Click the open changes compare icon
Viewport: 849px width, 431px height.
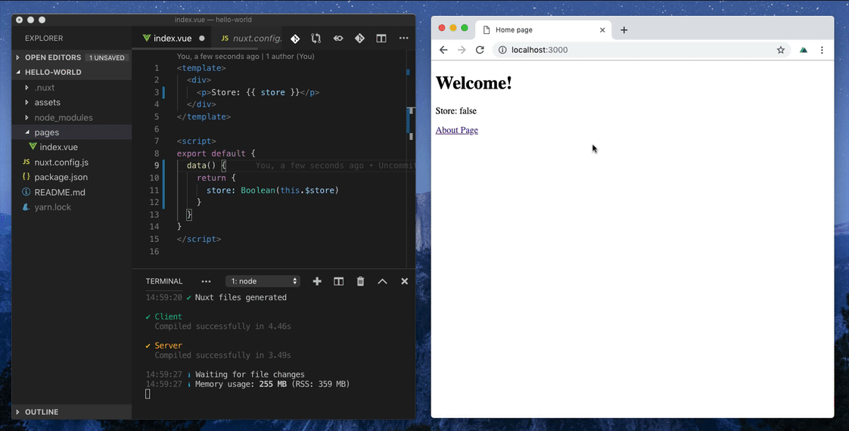point(316,39)
